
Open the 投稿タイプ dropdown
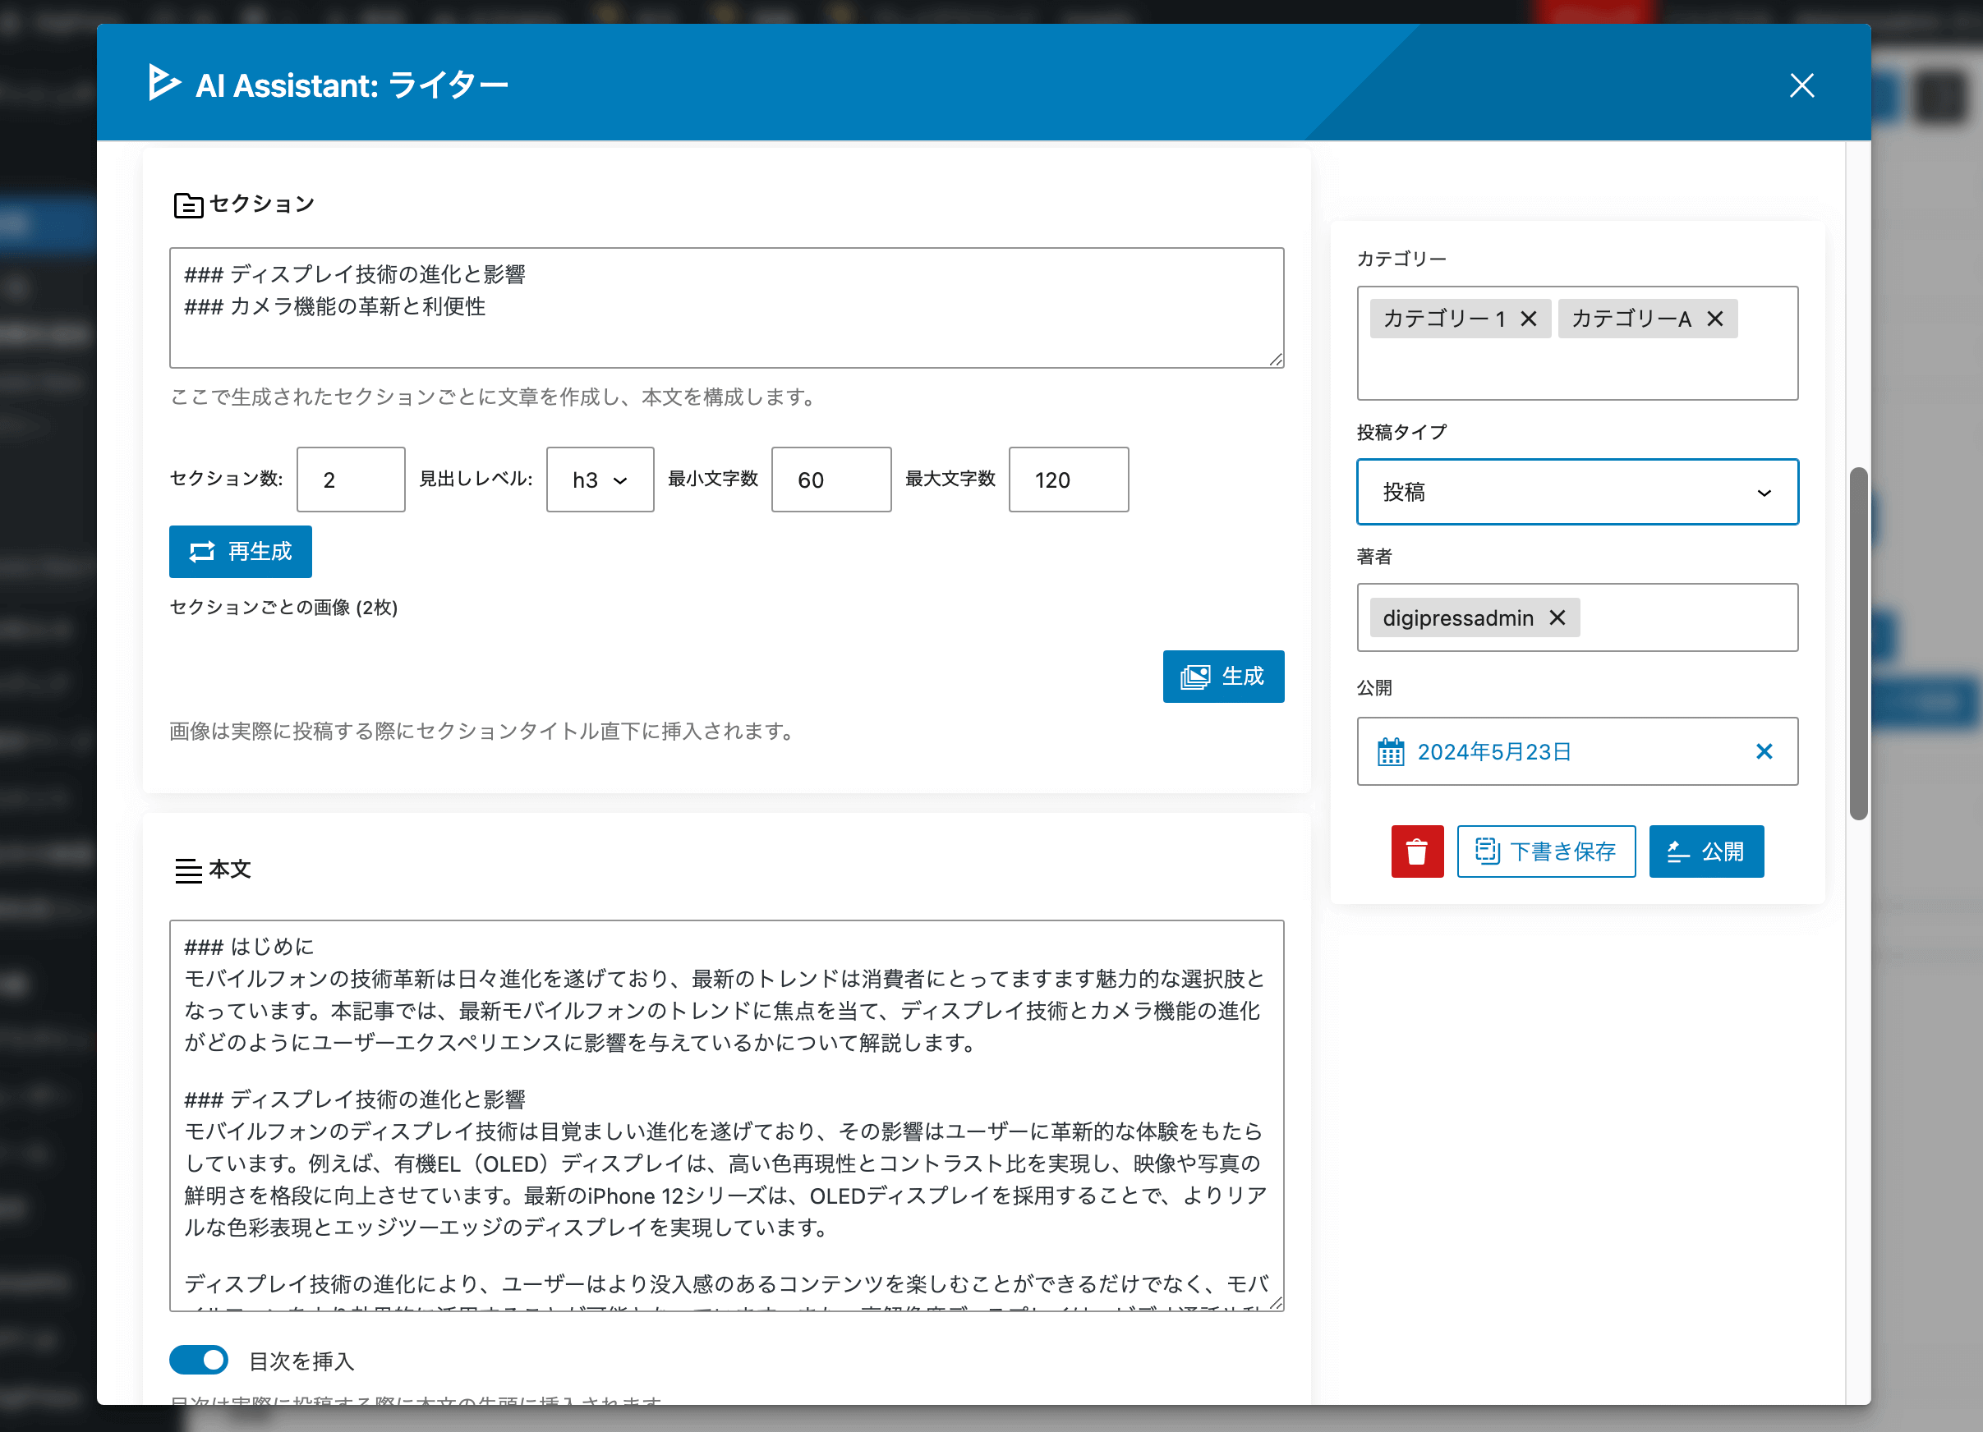(x=1577, y=492)
